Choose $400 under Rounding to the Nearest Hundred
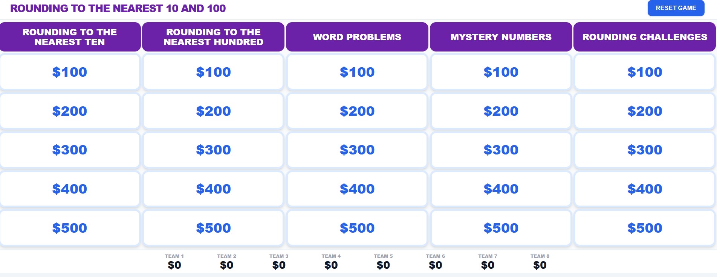The width and height of the screenshot is (717, 277). pos(213,189)
